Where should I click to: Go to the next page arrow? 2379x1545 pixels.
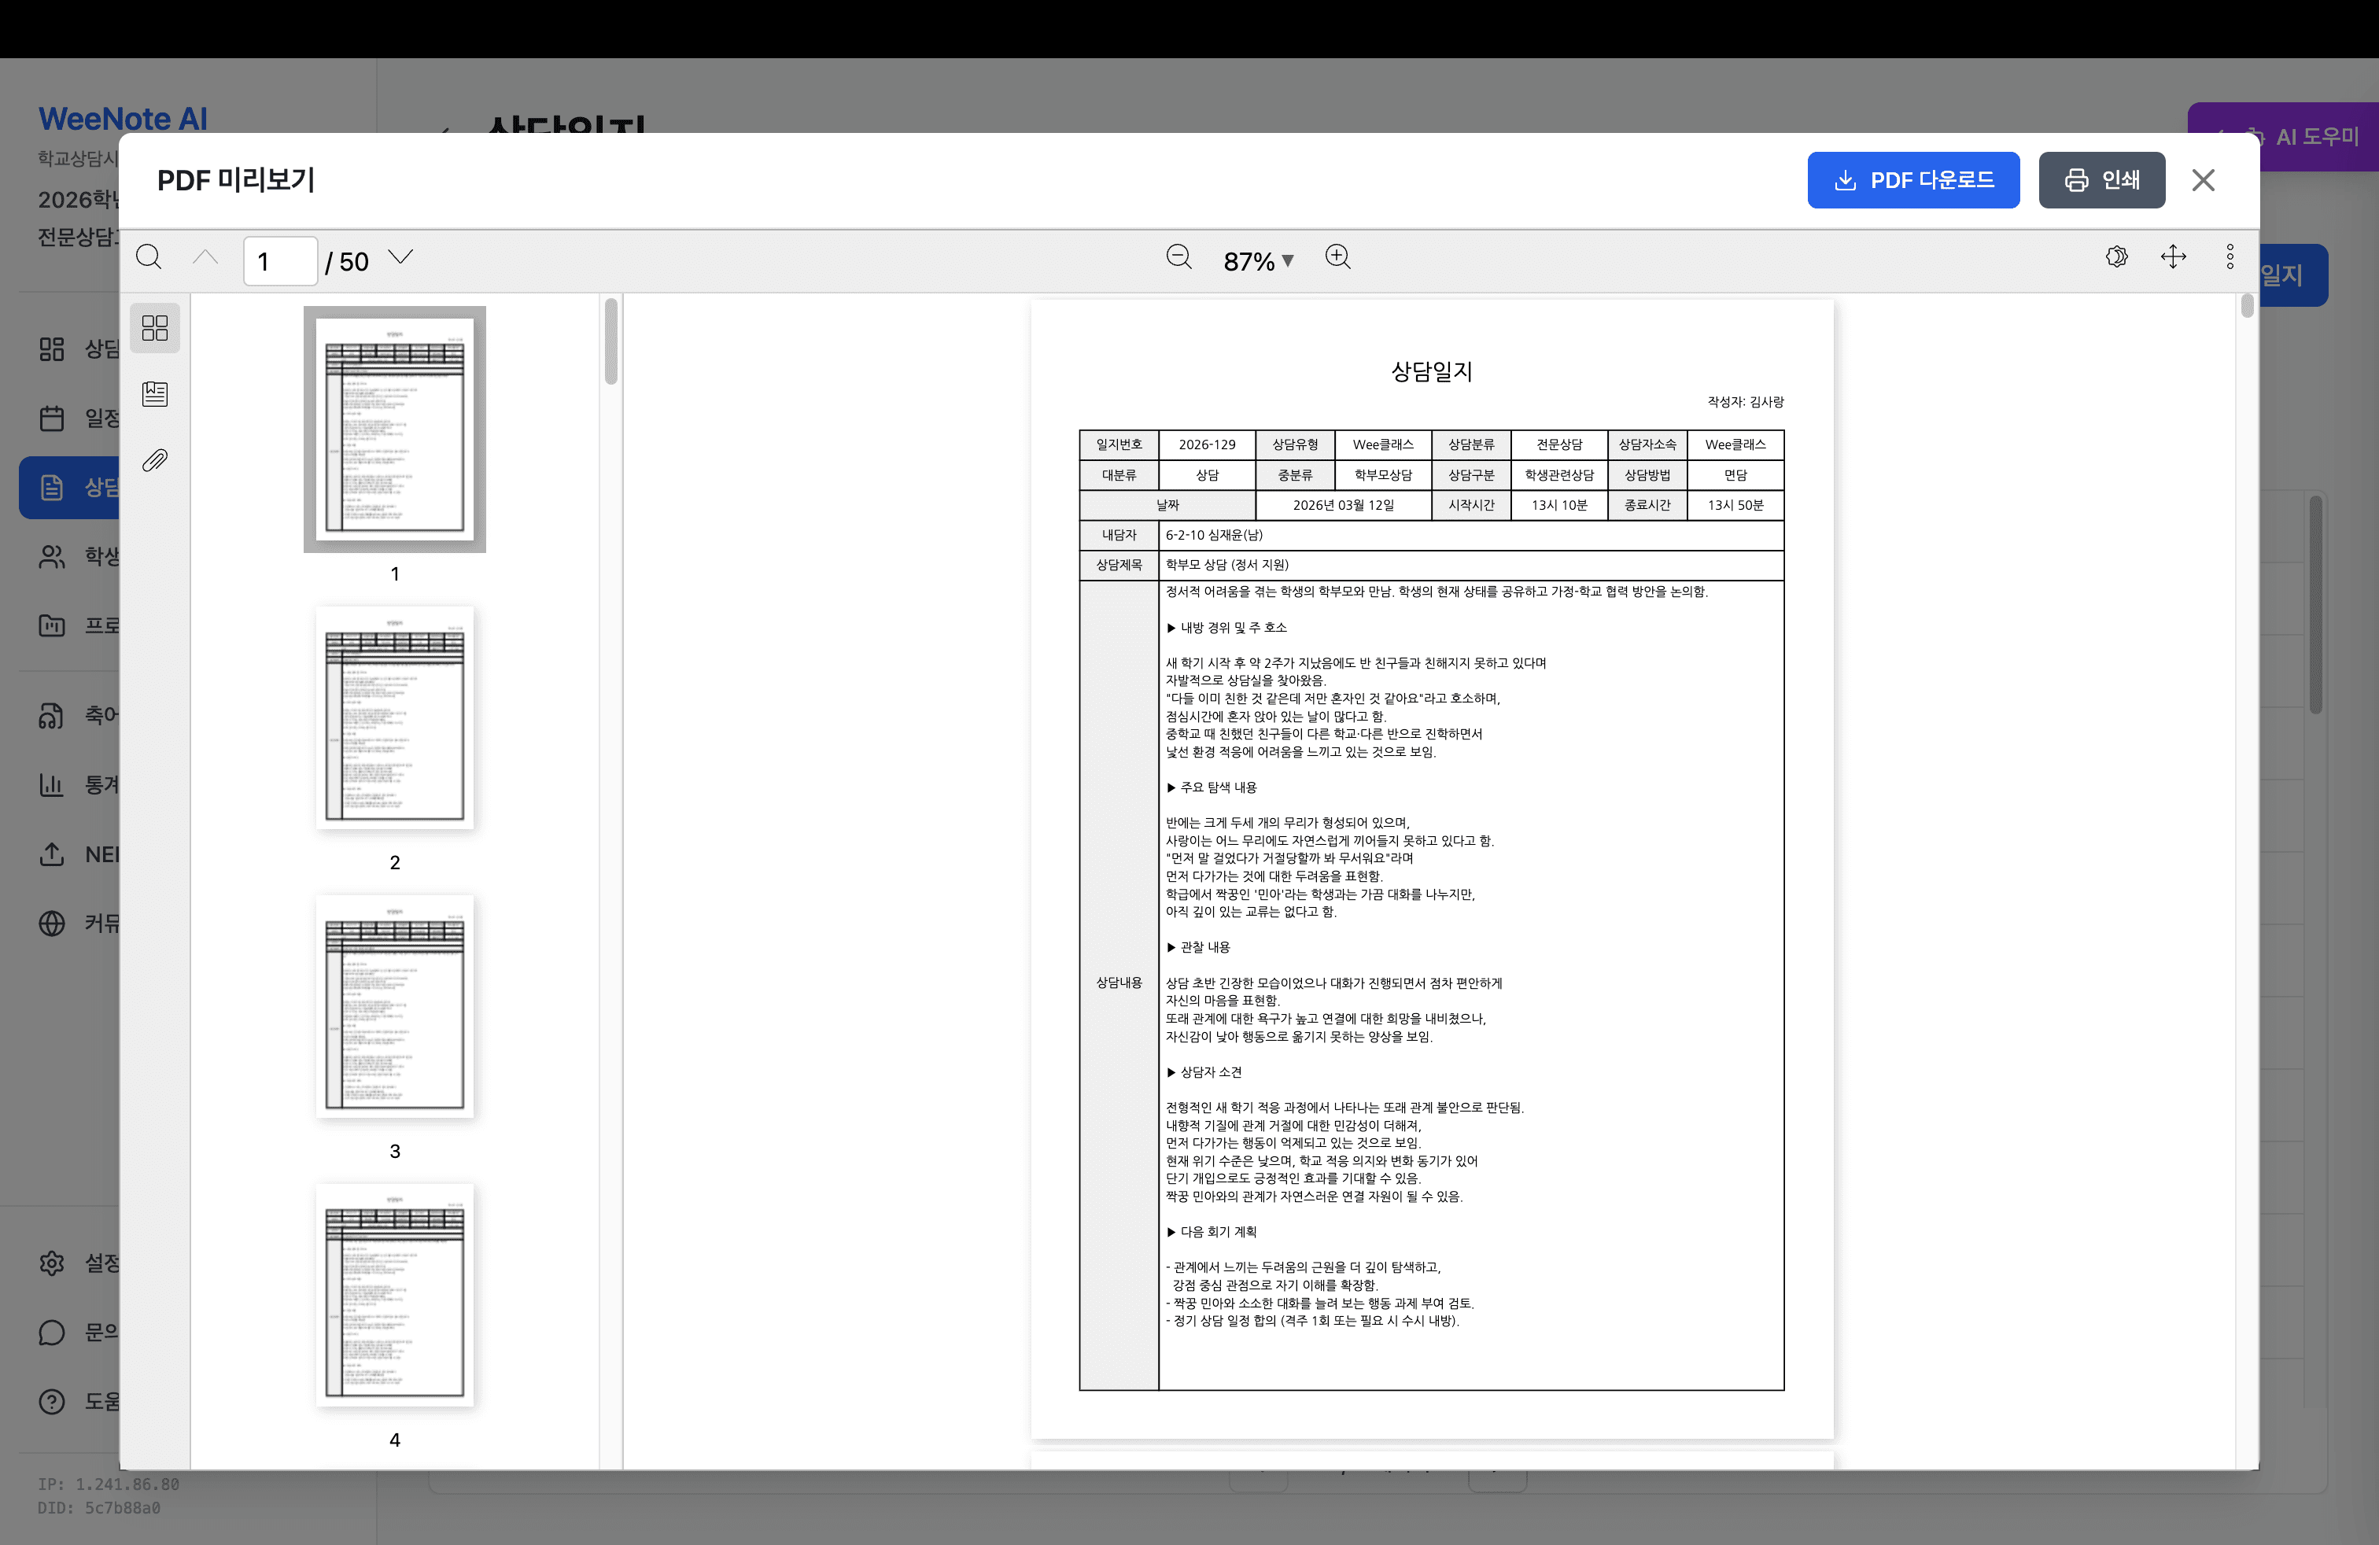point(401,258)
